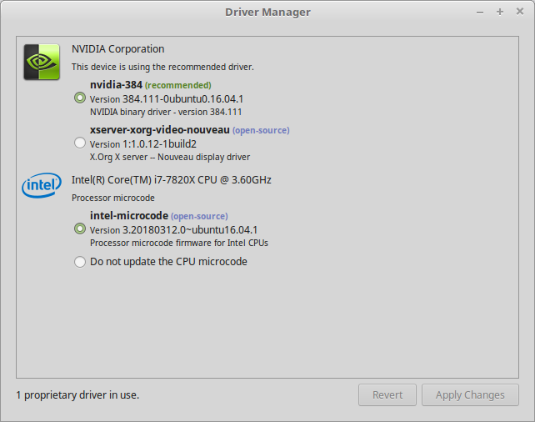
Task: Click the Intel(R) Core(TM) i7-7820X CPU heading
Action: pyautogui.click(x=172, y=180)
